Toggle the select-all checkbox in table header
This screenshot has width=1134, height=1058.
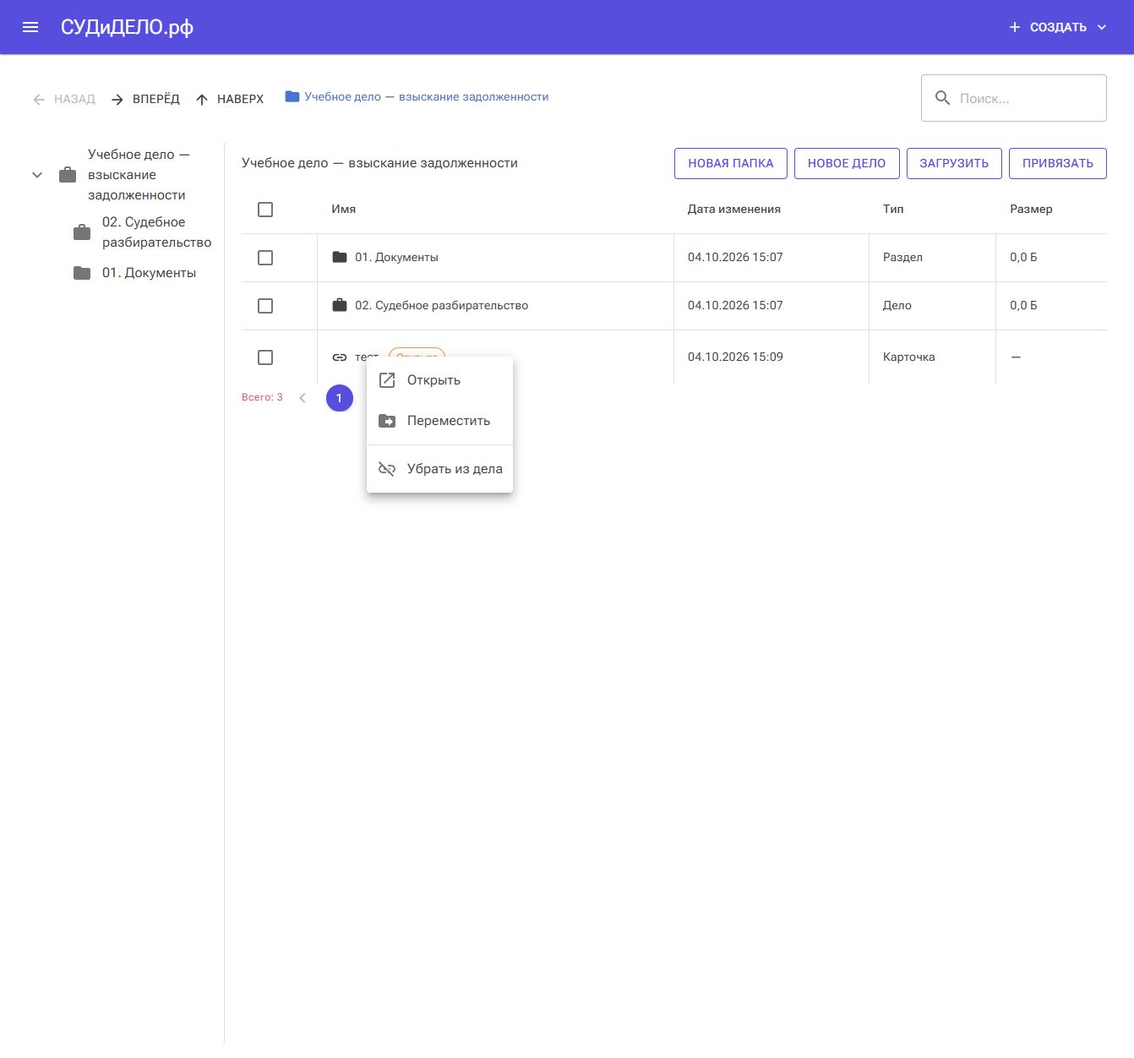pyautogui.click(x=265, y=210)
